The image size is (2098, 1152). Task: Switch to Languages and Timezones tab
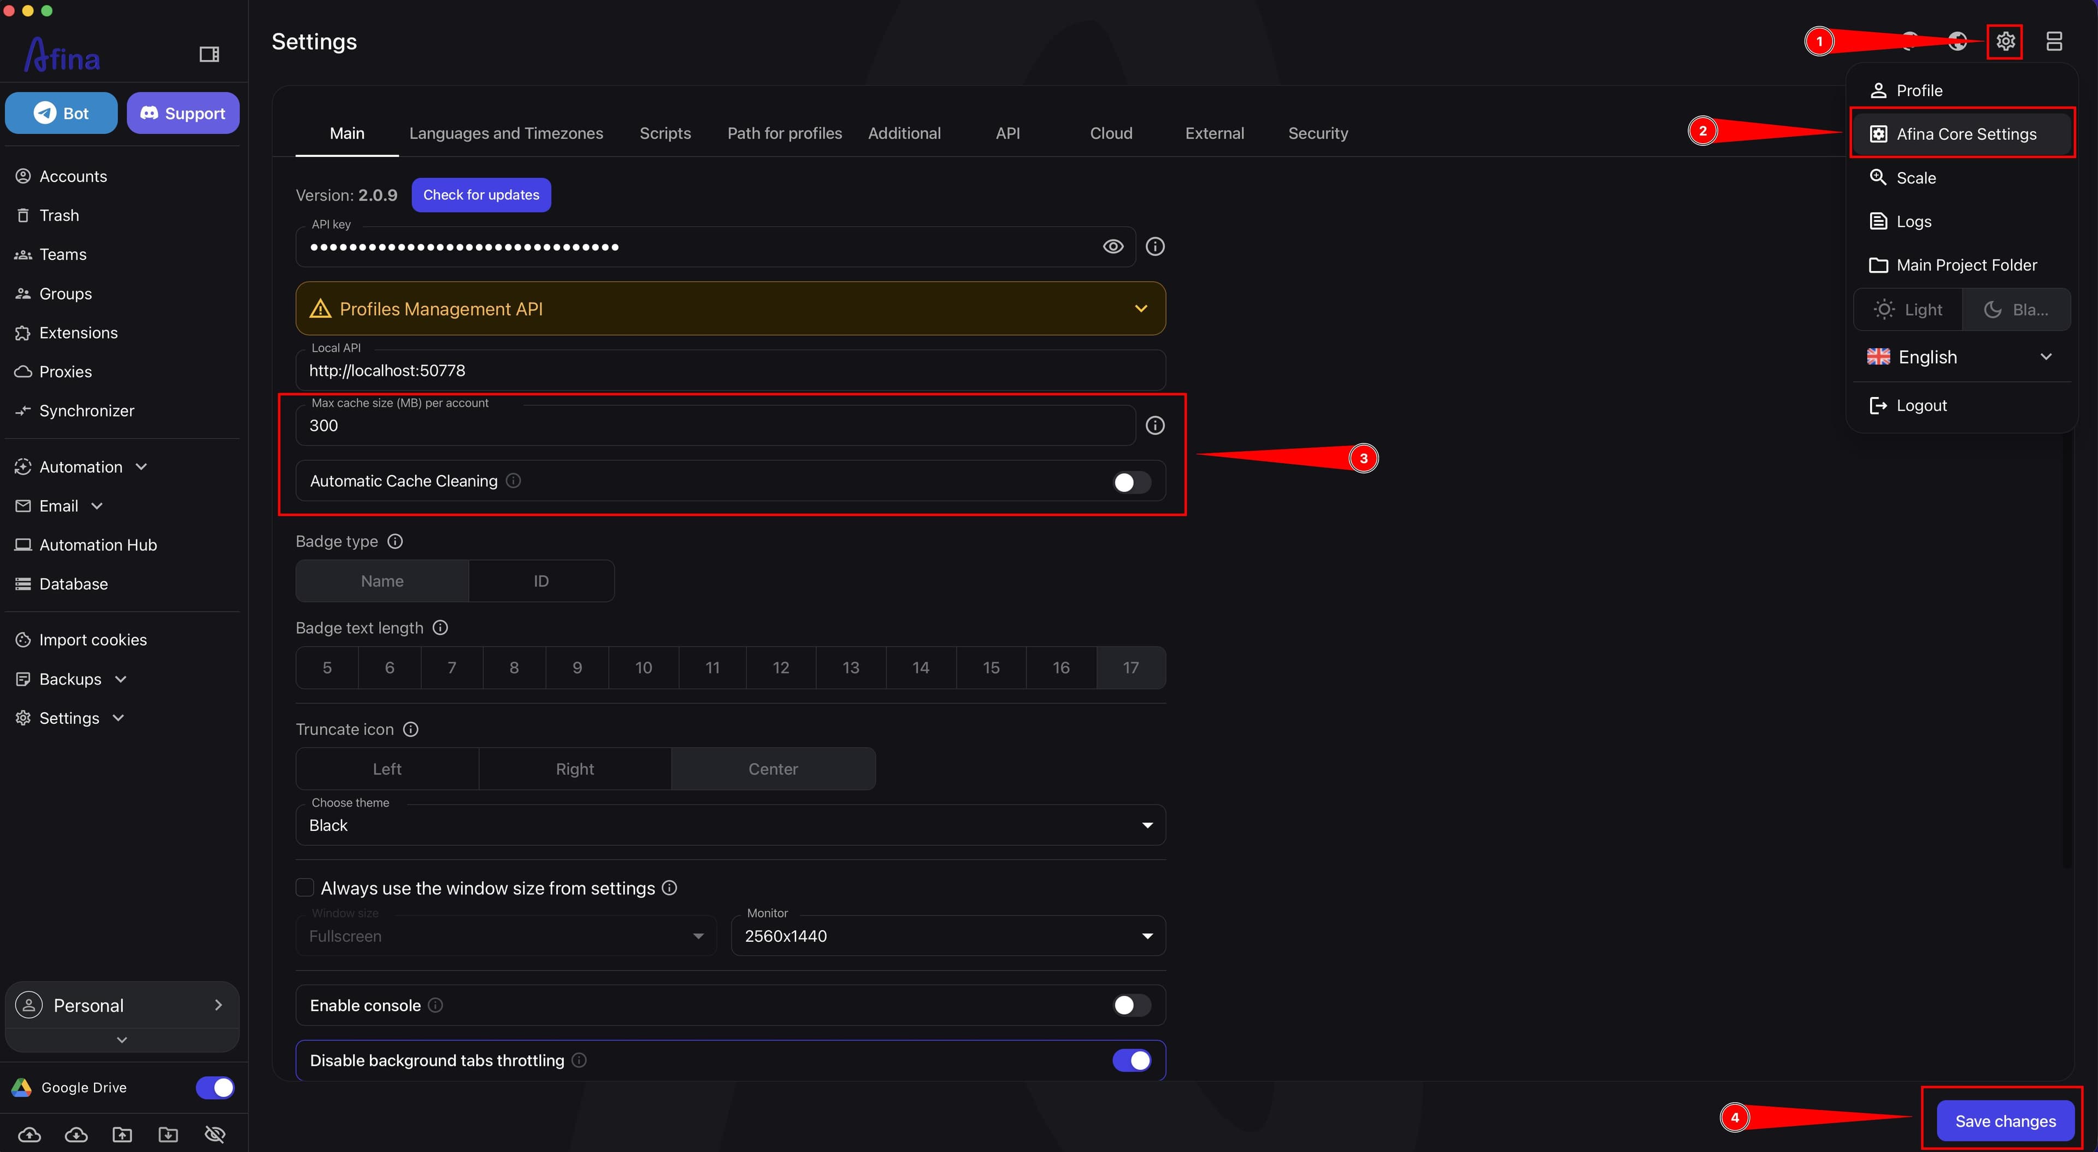506,133
